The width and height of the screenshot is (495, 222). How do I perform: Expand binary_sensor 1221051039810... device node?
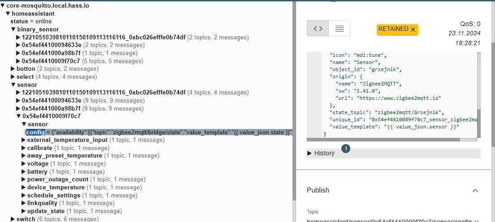coord(18,37)
